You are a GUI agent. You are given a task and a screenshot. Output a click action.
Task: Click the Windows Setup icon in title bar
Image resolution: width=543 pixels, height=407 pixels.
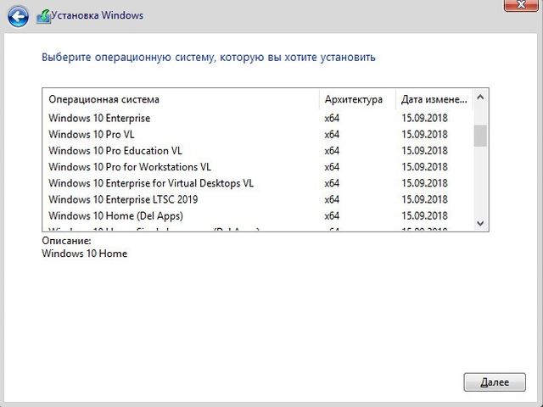43,17
